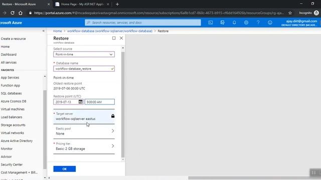This screenshot has height=180, width=321.
Task: Open the Cloud Shell icon
Action: [x=211, y=22]
